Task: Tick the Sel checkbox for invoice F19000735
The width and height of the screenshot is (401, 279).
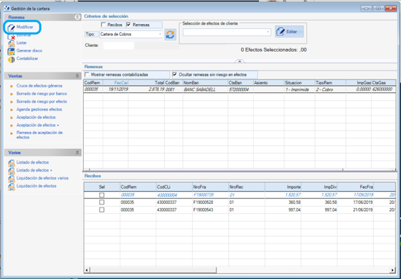Action: click(102, 195)
